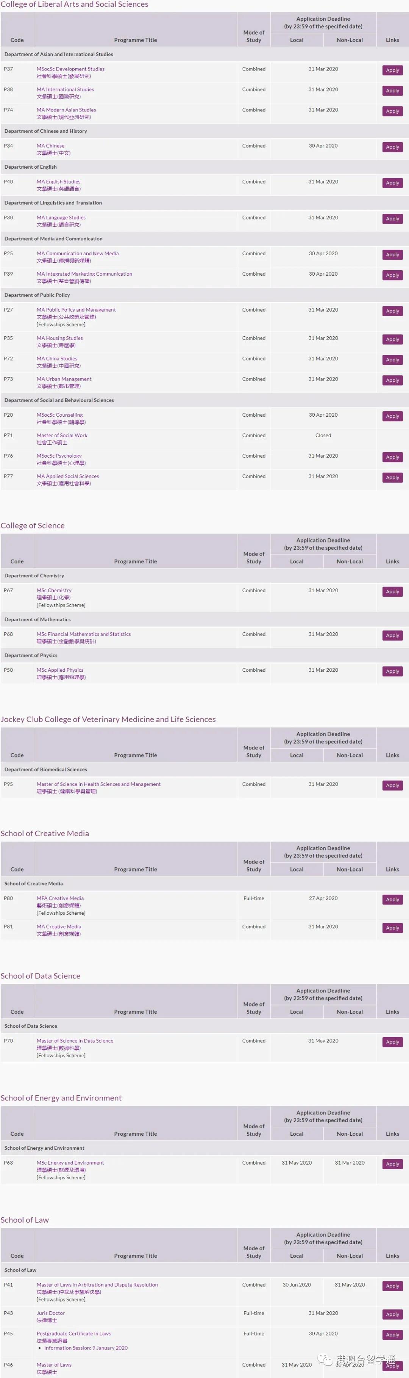This screenshot has width=409, height=1378.
Task: Open MA Public Policy and Management link
Action: (76, 310)
